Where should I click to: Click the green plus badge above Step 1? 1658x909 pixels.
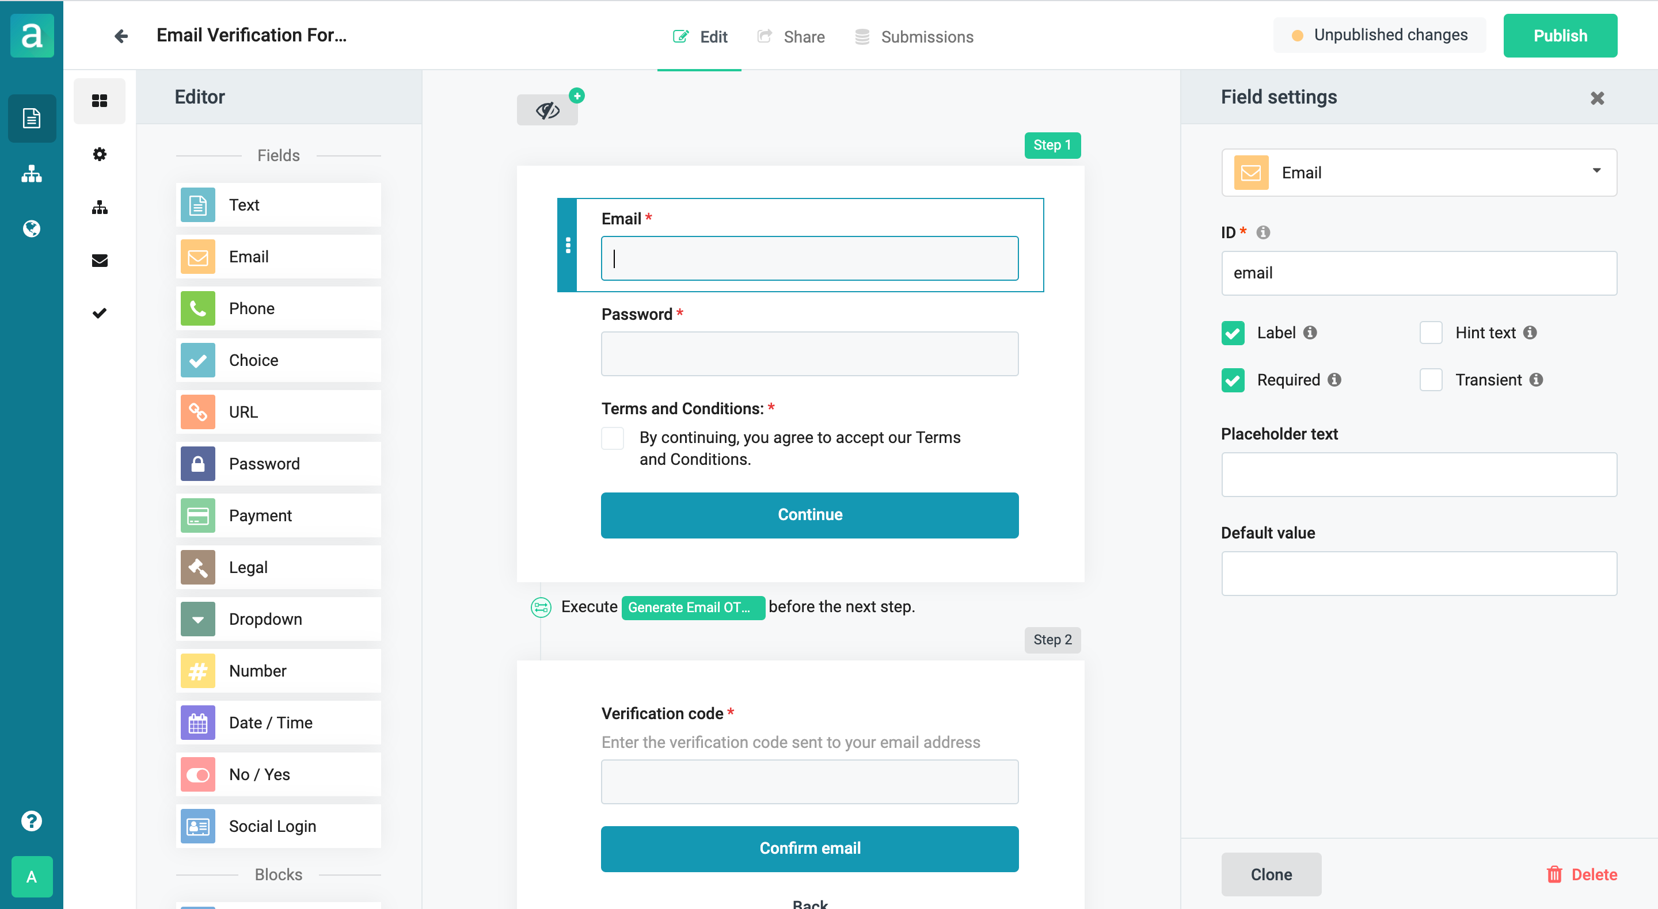[x=577, y=96]
